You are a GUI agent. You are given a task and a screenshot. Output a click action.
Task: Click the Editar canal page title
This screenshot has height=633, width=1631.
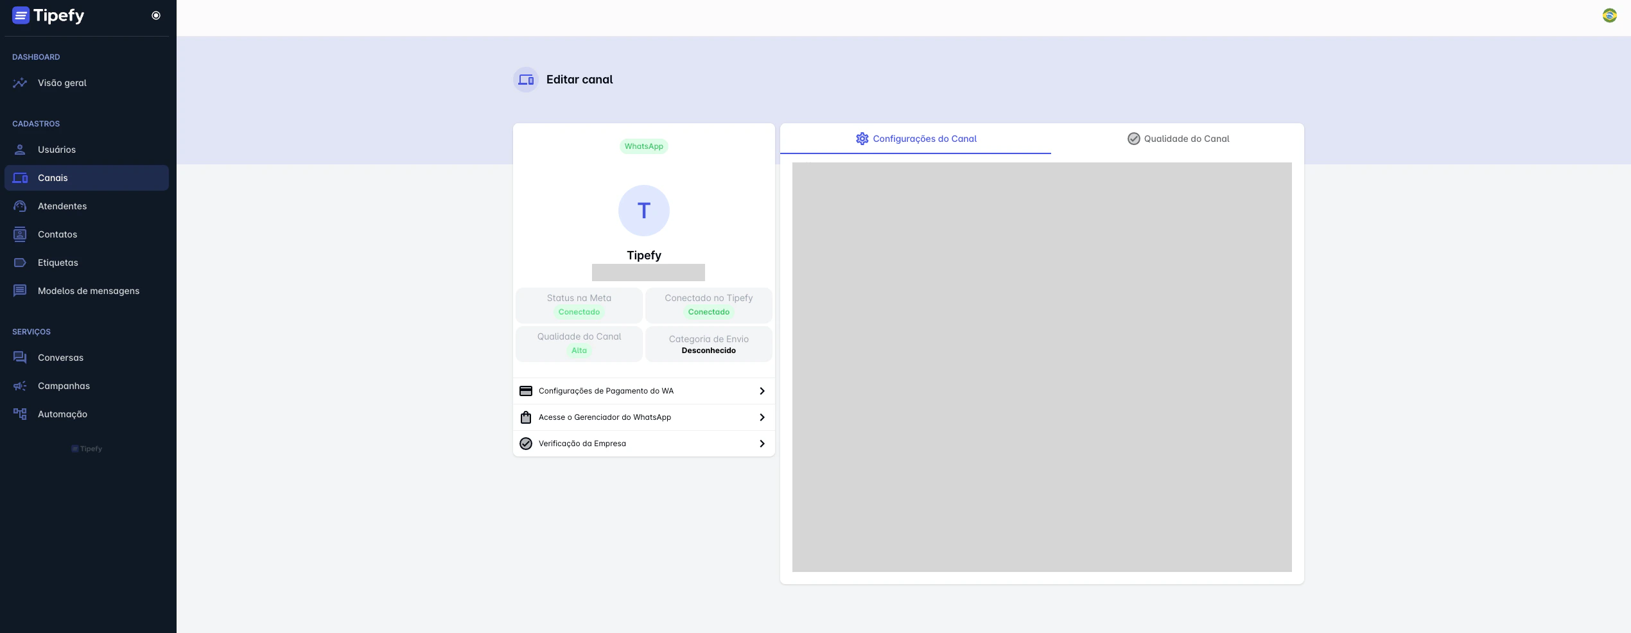579,80
